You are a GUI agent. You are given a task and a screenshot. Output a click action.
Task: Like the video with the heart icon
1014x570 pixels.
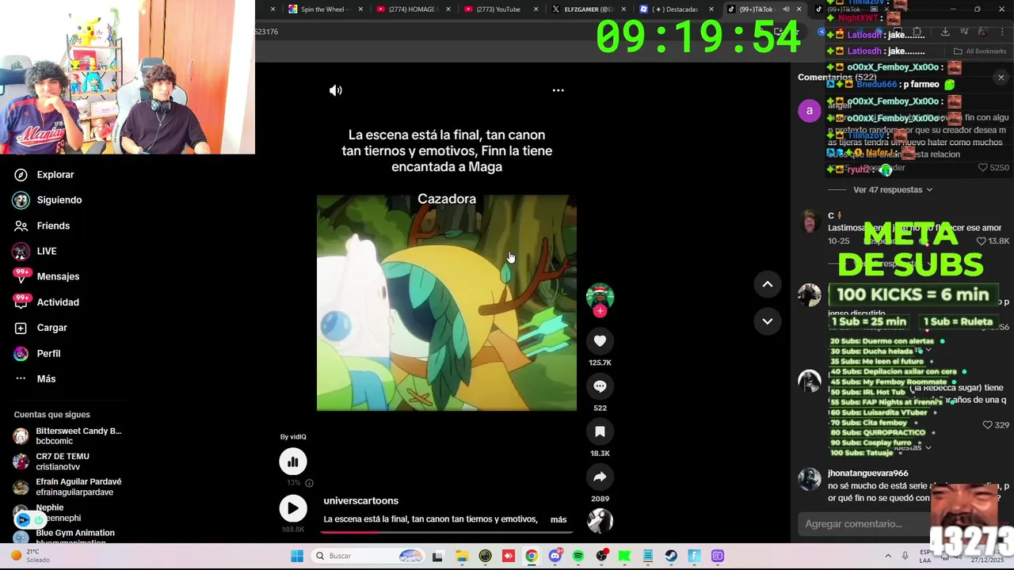tap(600, 341)
